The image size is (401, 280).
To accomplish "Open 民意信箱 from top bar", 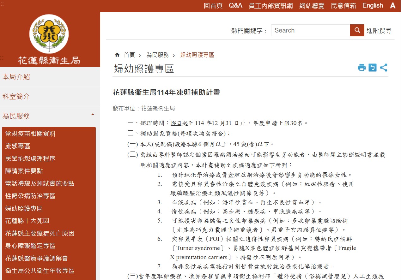I will pyautogui.click(x=343, y=6).
